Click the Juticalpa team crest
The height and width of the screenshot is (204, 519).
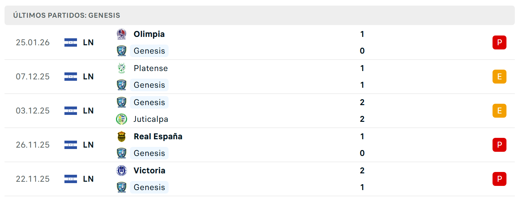click(121, 119)
